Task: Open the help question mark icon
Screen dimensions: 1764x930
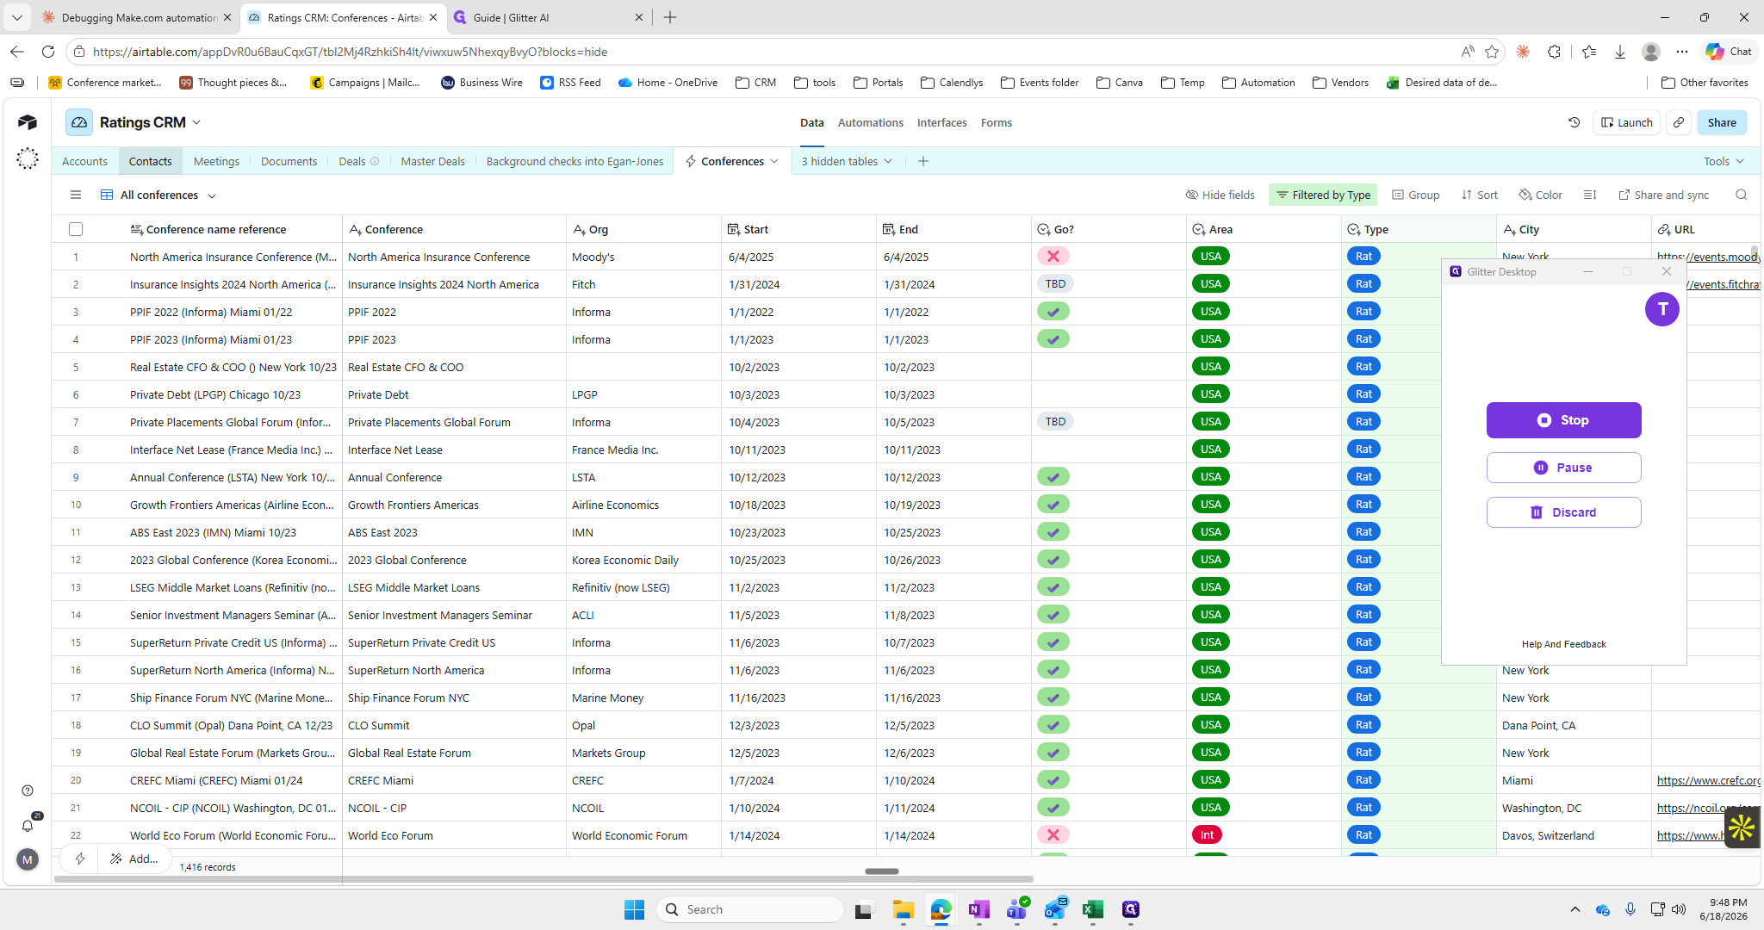Action: pyautogui.click(x=28, y=790)
